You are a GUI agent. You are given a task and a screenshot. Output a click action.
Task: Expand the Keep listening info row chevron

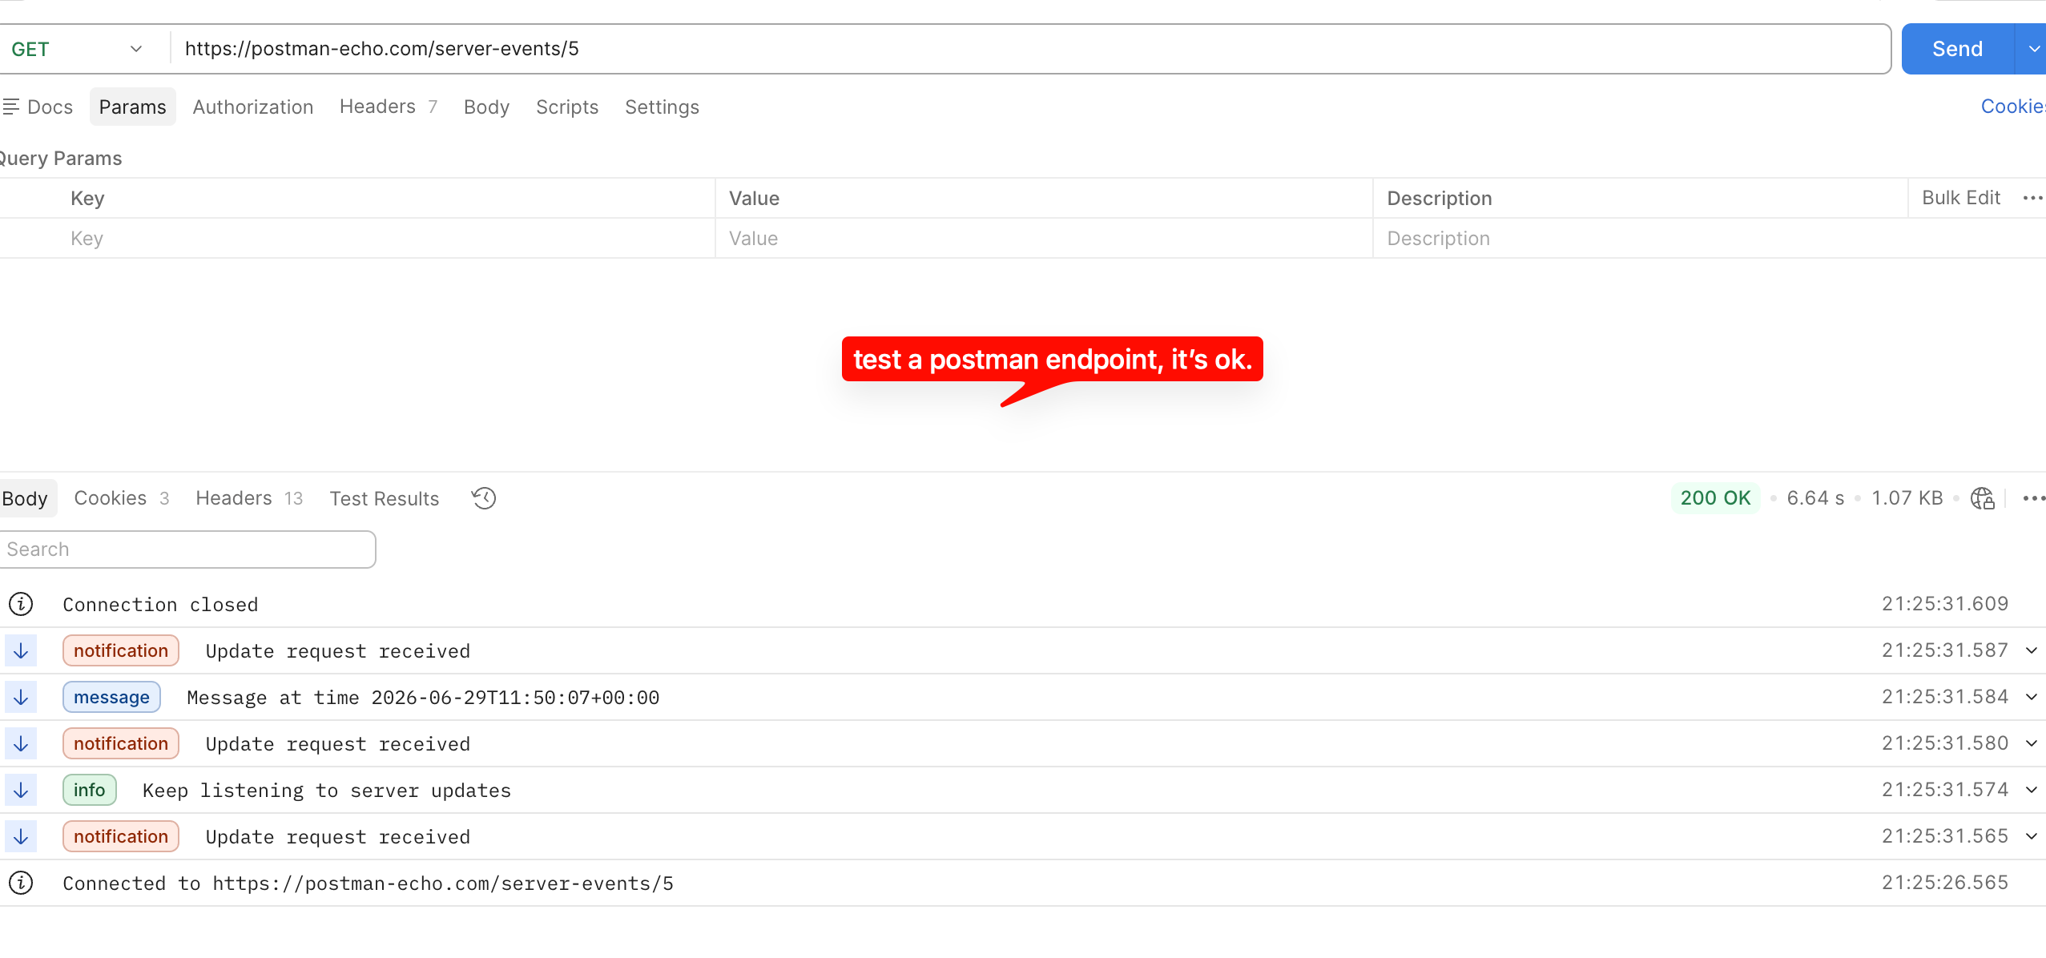pos(2032,790)
